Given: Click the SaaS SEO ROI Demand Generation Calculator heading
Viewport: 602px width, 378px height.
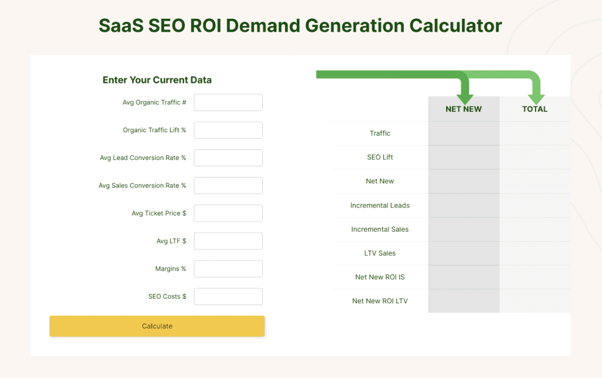Looking at the screenshot, I should coord(300,26).
